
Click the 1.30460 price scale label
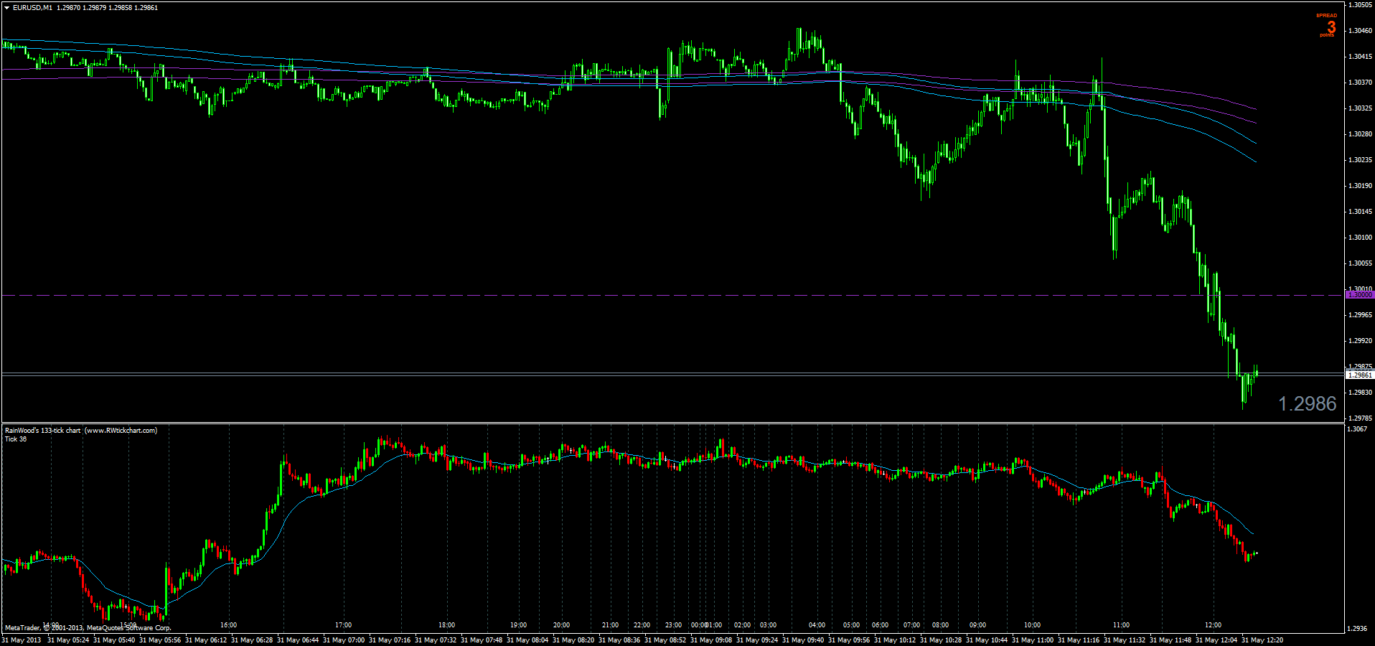1360,31
